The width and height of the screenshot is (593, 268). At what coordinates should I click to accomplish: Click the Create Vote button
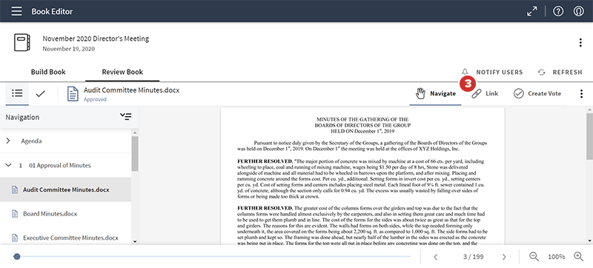(537, 93)
